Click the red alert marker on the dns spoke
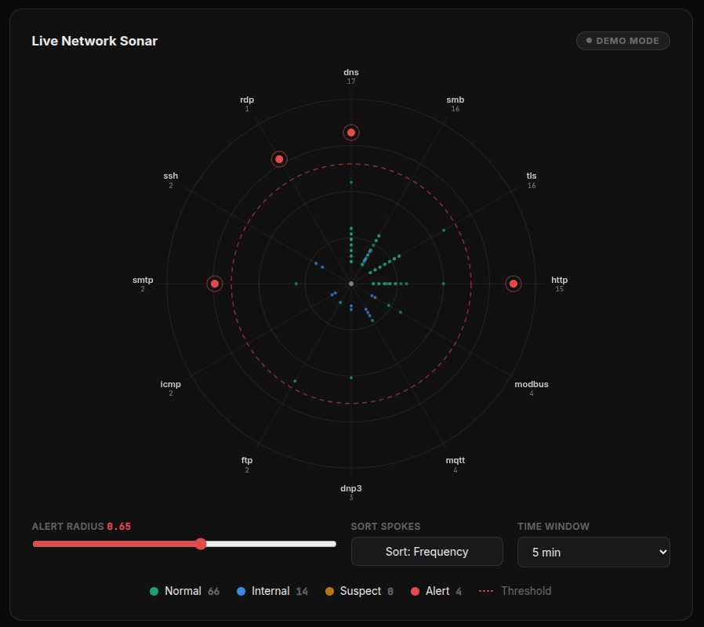The image size is (704, 627). point(351,132)
